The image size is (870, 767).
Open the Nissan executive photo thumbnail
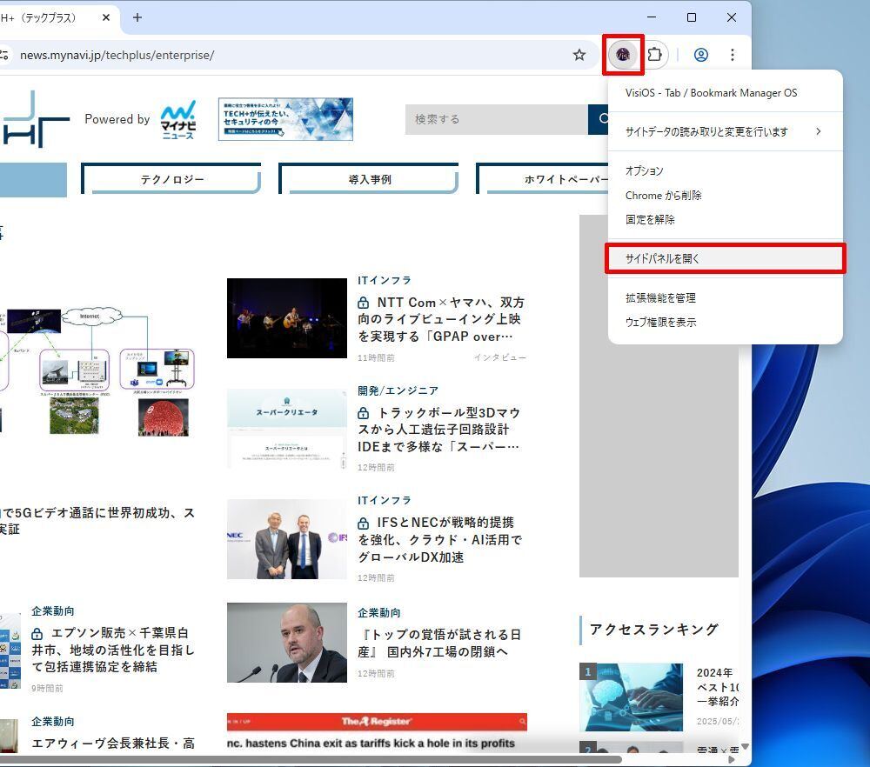[287, 643]
